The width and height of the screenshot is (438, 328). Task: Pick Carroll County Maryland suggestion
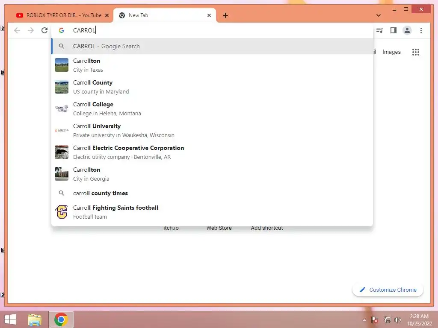click(212, 87)
